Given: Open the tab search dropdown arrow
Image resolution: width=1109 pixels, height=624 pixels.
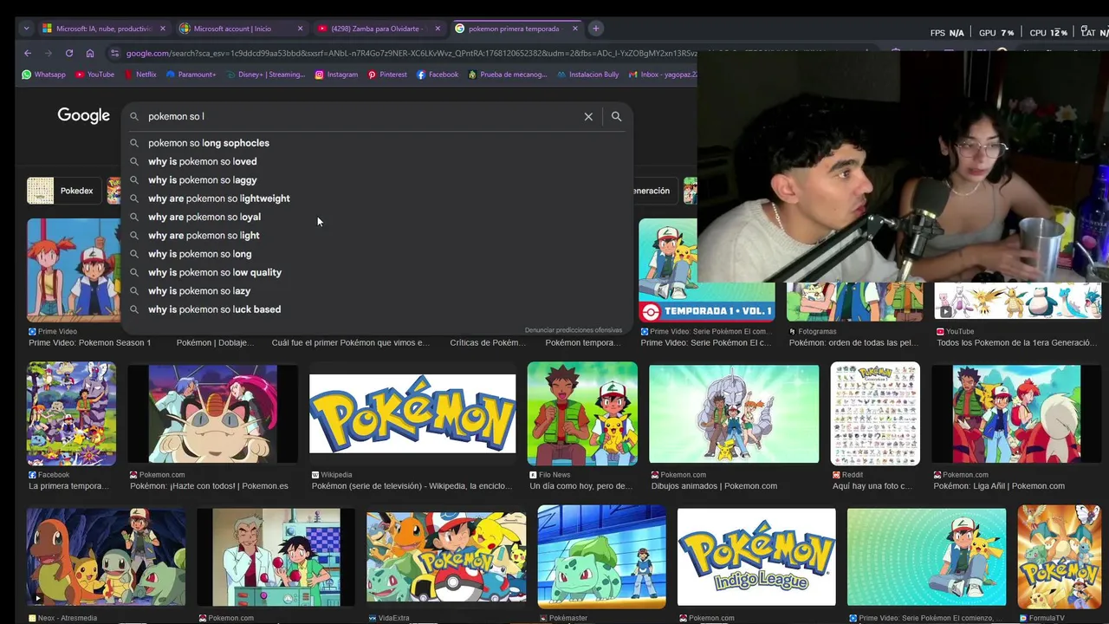Looking at the screenshot, I should 26,29.
